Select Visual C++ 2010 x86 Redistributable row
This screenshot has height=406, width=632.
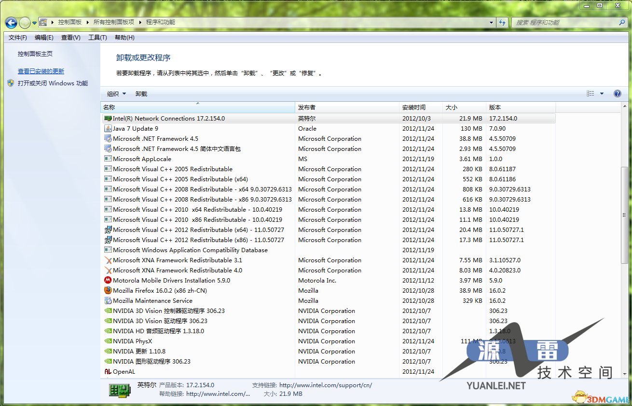[328, 220]
